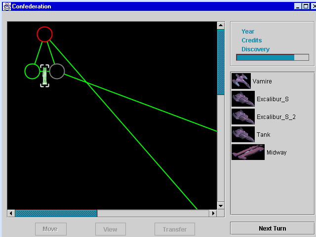Click the View button
This screenshot has height=237, width=316.
point(110,229)
